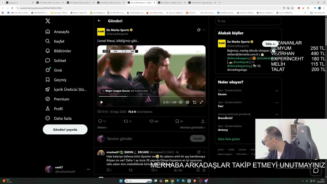
Task: Open the @demarkeagency mention link
Action: coord(238,58)
